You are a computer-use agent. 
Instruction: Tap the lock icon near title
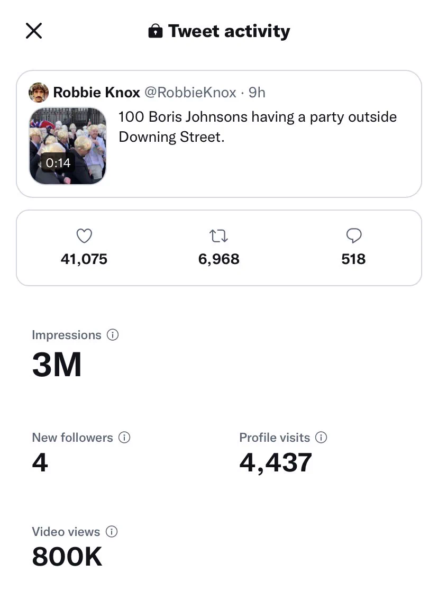click(156, 31)
